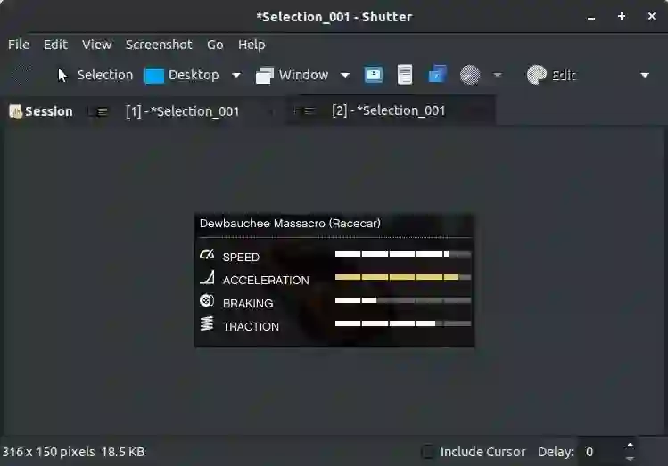
Task: Click the Edit toolbar label
Action: [x=564, y=76]
